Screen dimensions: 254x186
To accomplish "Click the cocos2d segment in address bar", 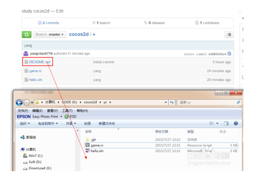I will click(x=90, y=102).
